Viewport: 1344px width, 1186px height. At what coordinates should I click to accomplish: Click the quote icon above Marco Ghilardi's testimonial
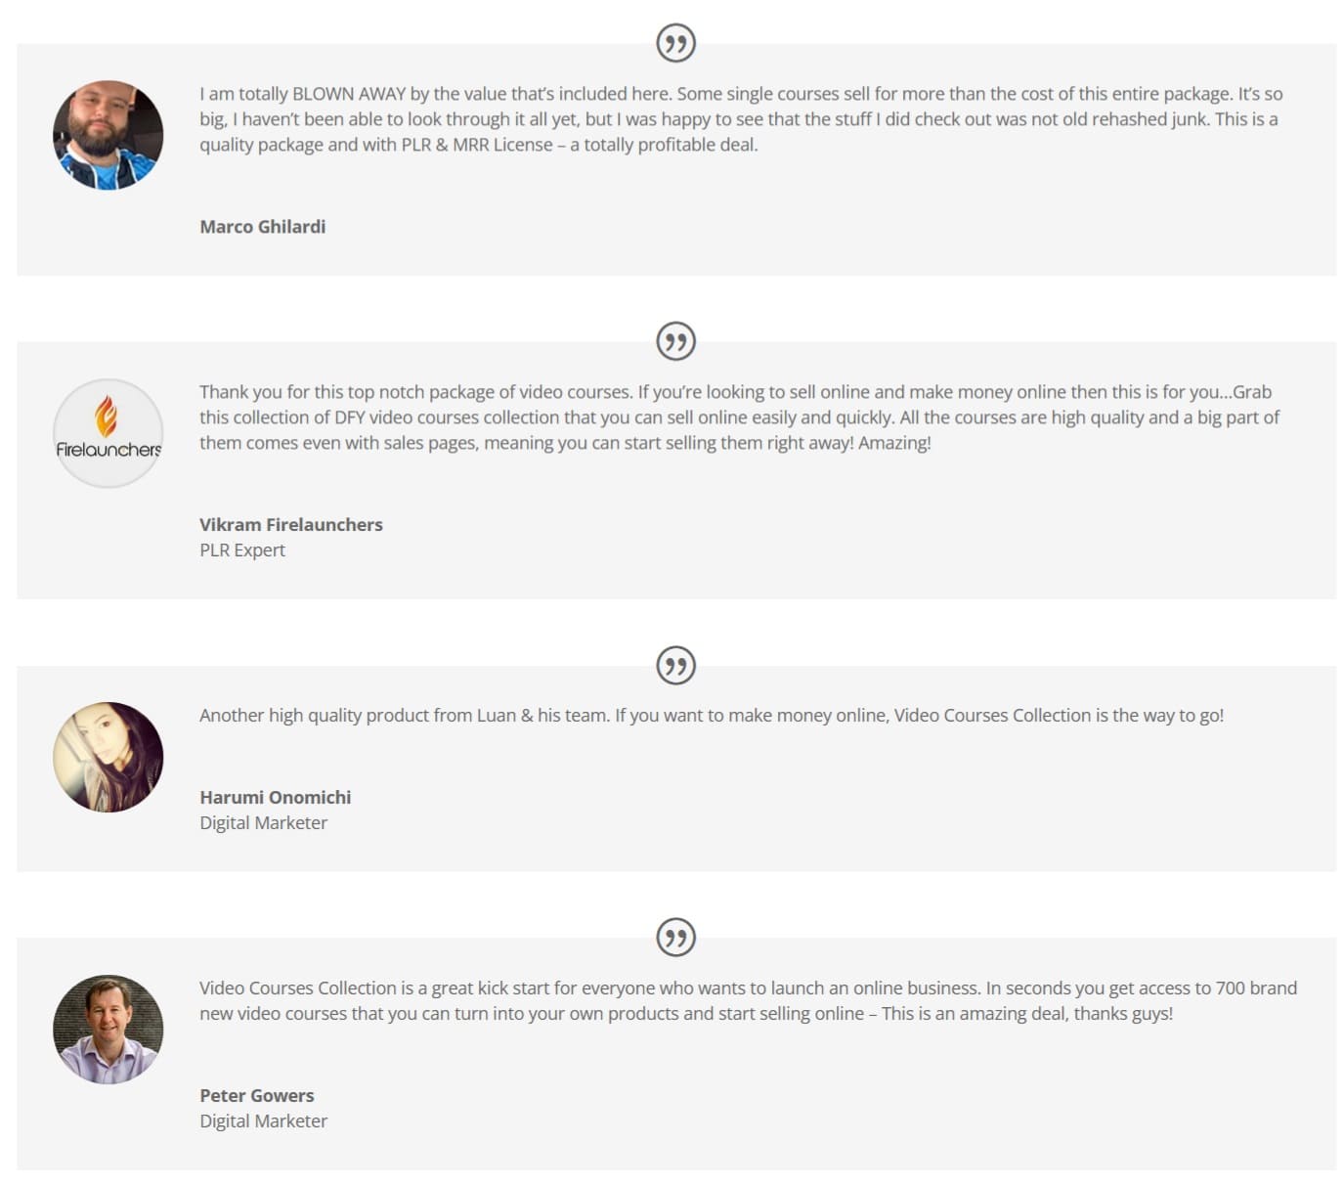pos(675,43)
